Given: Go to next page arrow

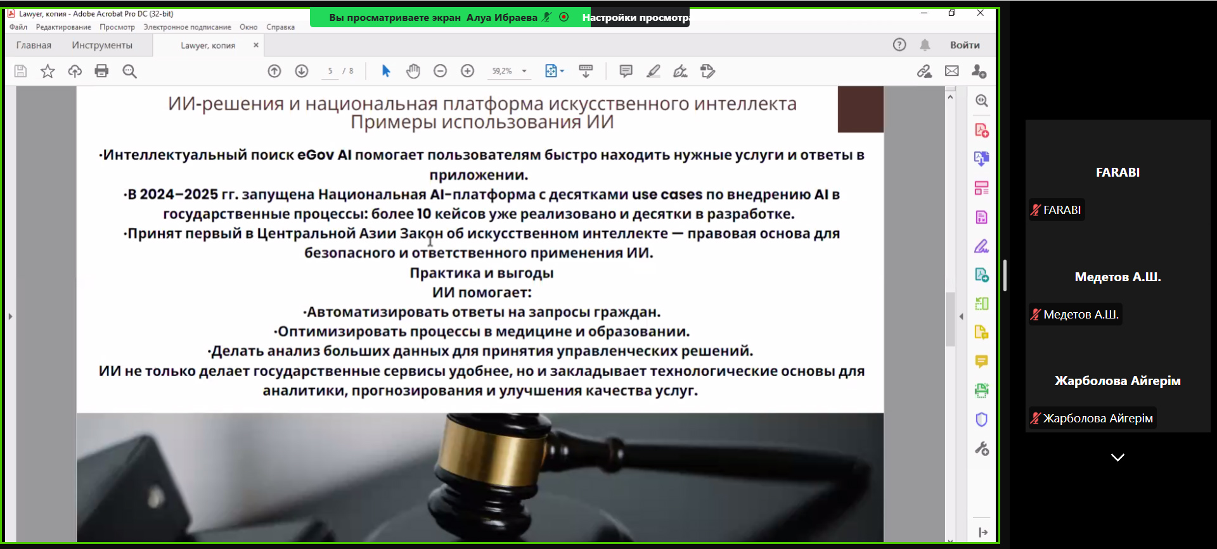Looking at the screenshot, I should [x=302, y=71].
